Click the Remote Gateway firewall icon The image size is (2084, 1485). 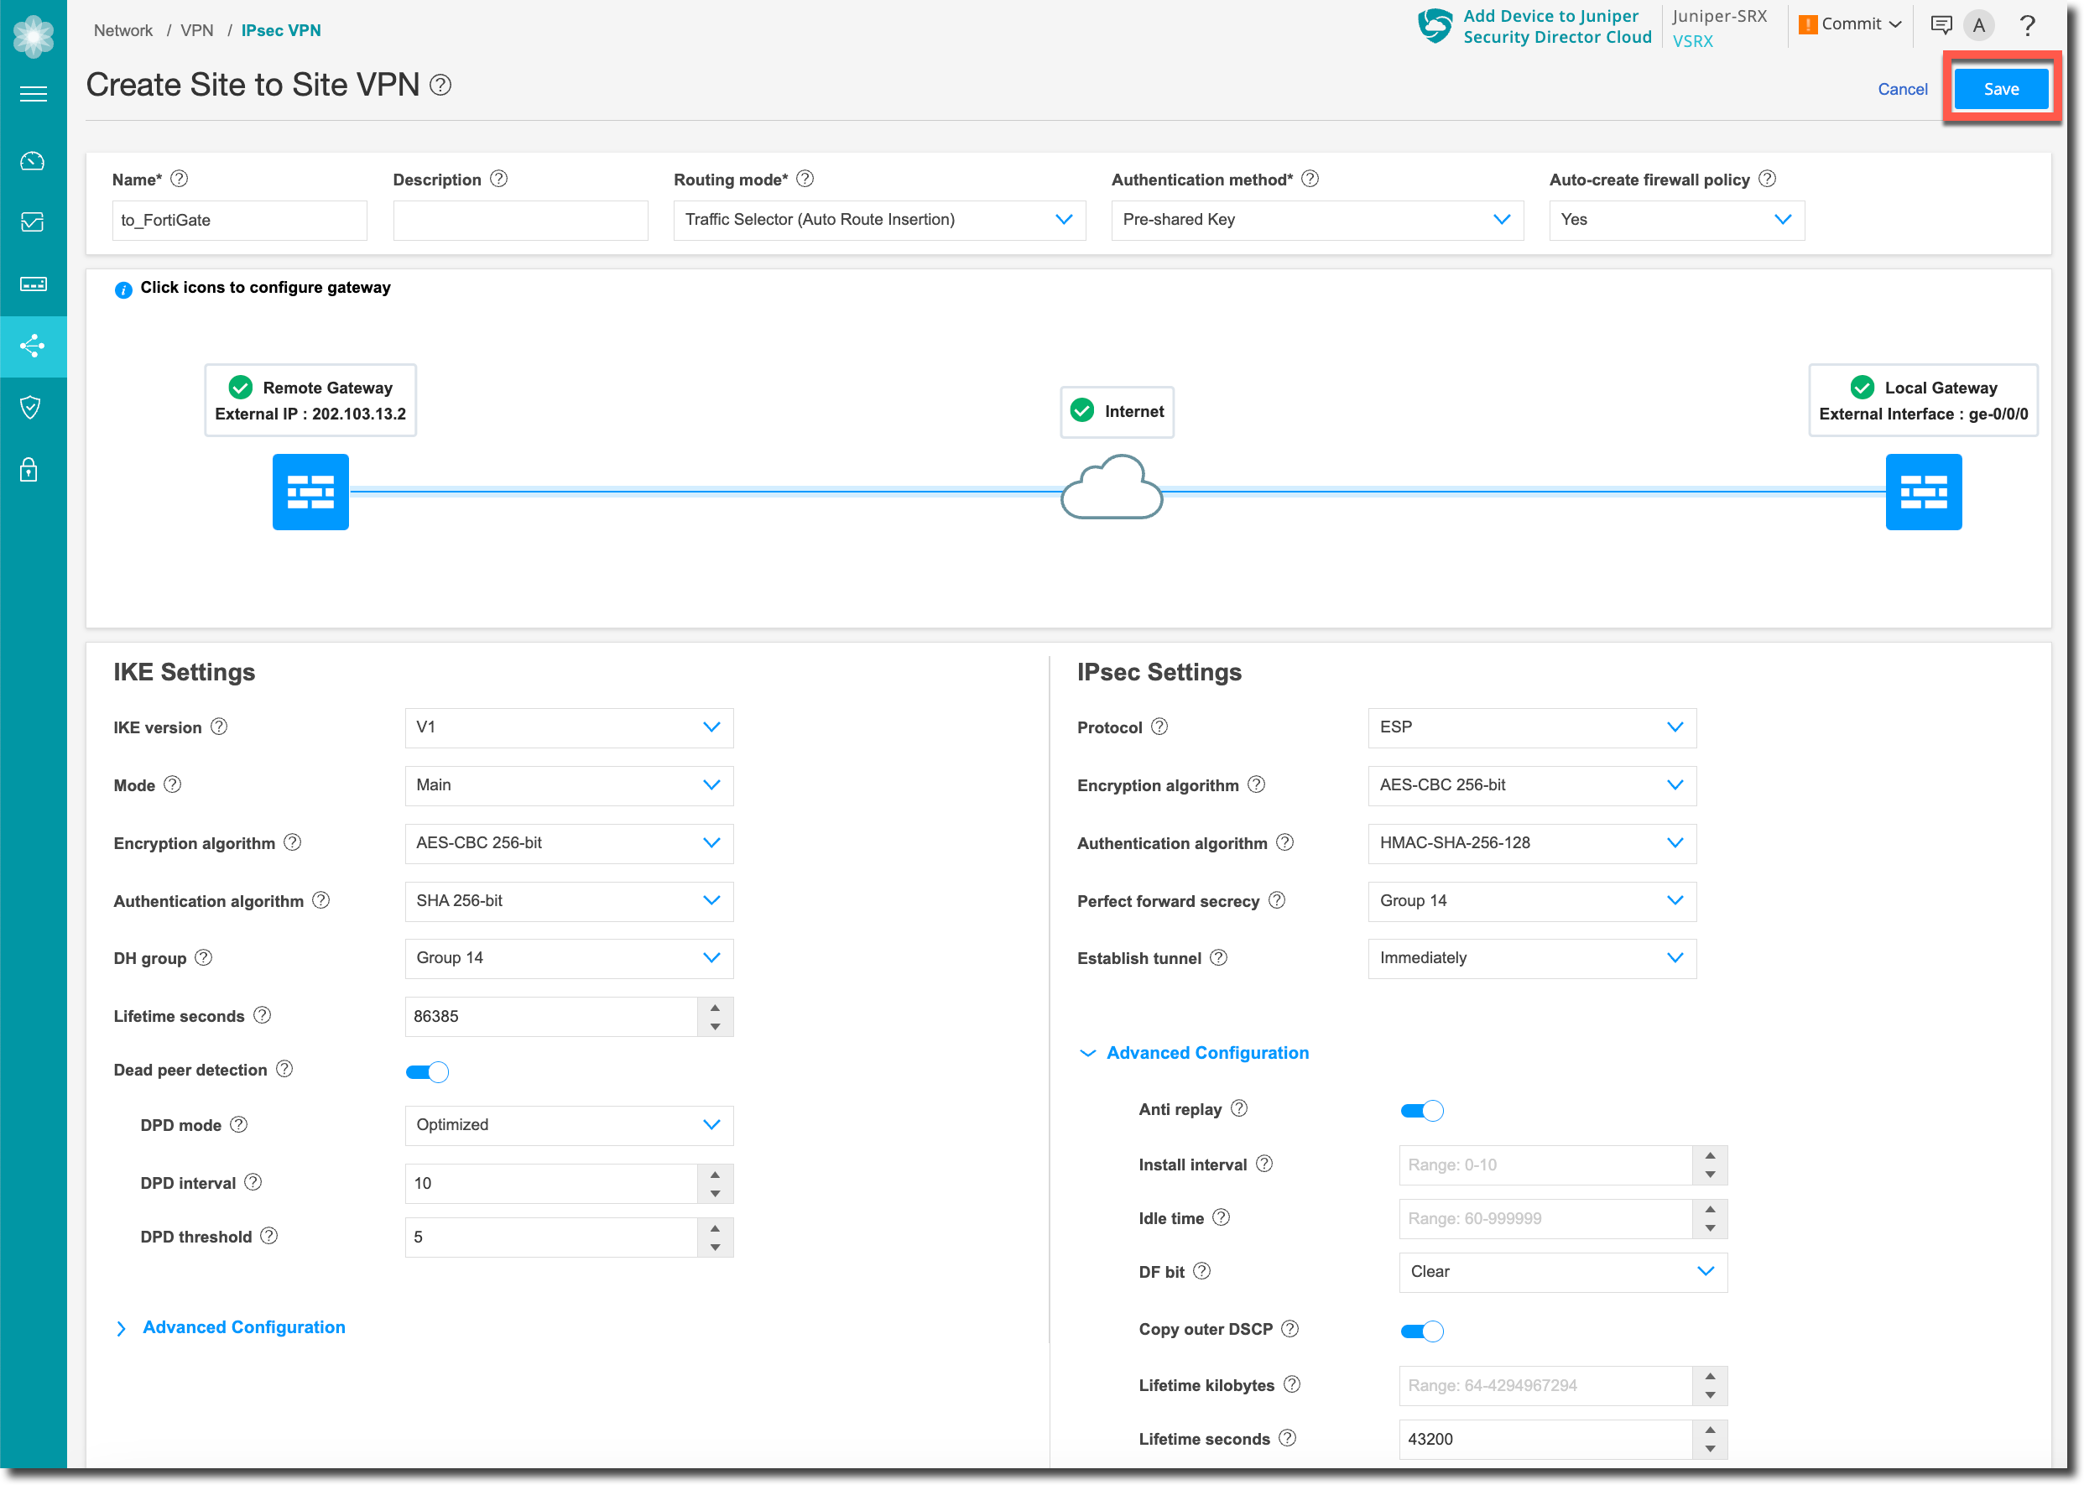(x=310, y=491)
